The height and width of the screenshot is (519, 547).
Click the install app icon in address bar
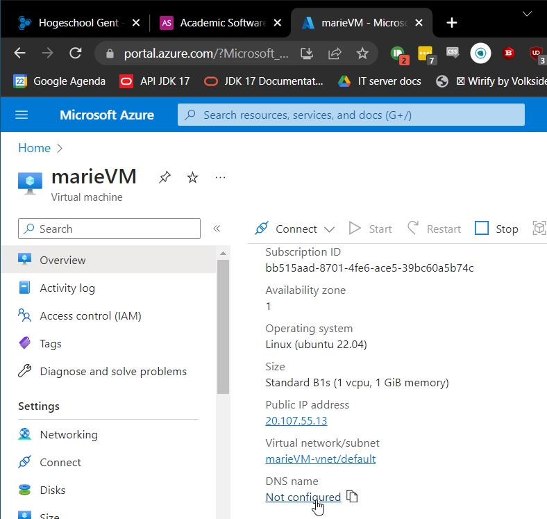point(307,53)
